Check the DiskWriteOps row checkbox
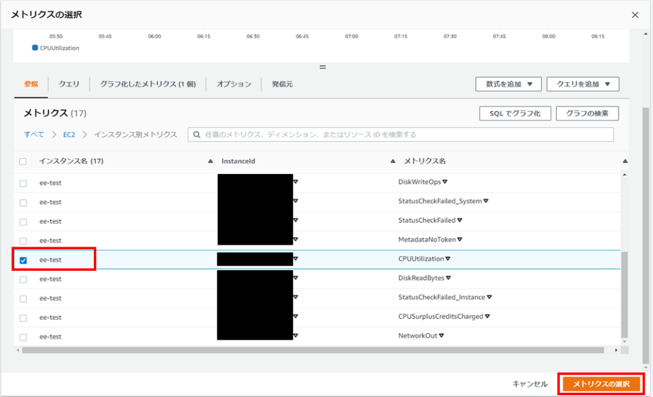Image resolution: width=653 pixels, height=397 pixels. [24, 184]
